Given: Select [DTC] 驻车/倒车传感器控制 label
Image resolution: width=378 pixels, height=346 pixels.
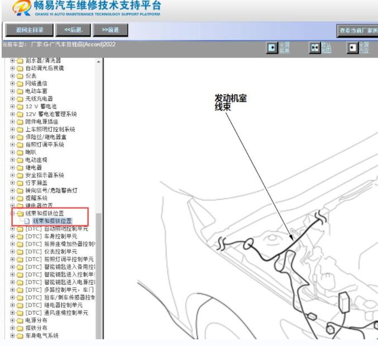Looking at the screenshot, I should [x=60, y=297].
